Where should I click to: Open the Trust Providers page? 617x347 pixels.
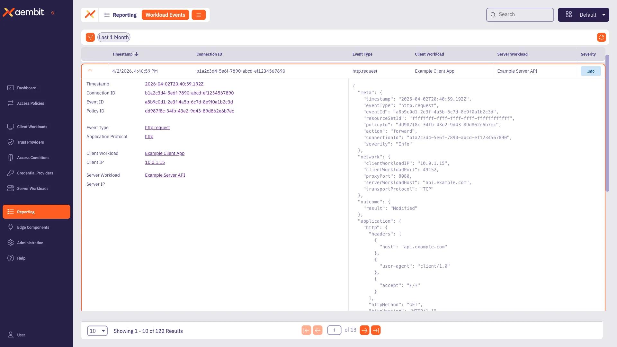pyautogui.click(x=31, y=142)
